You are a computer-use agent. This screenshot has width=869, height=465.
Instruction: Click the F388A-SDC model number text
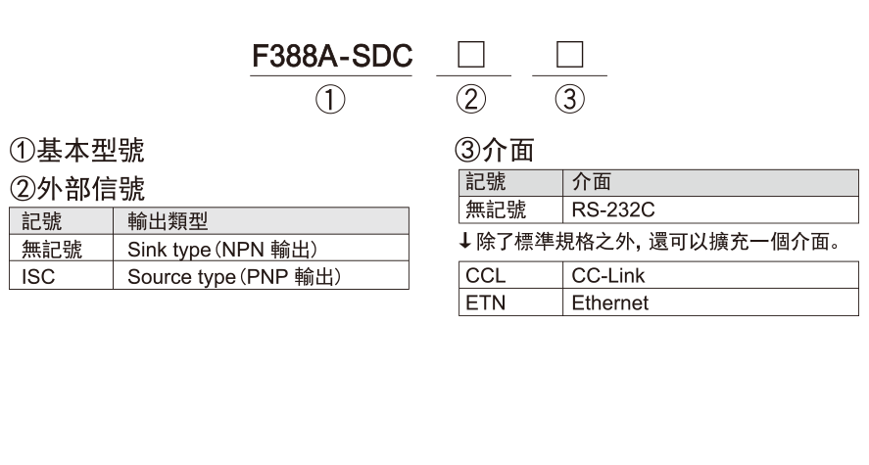(x=332, y=56)
